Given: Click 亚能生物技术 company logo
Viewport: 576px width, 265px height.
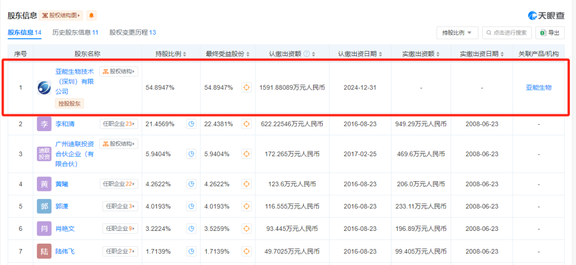Looking at the screenshot, I should point(44,87).
